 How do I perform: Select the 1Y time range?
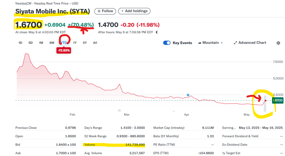pos(75,43)
